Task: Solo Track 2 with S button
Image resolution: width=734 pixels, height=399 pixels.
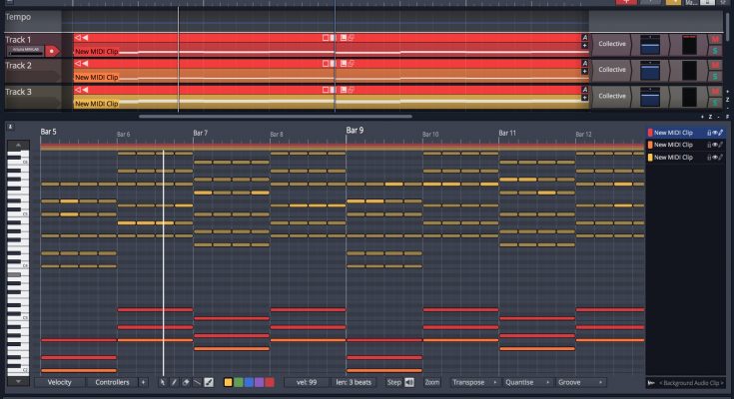Action: pos(715,76)
